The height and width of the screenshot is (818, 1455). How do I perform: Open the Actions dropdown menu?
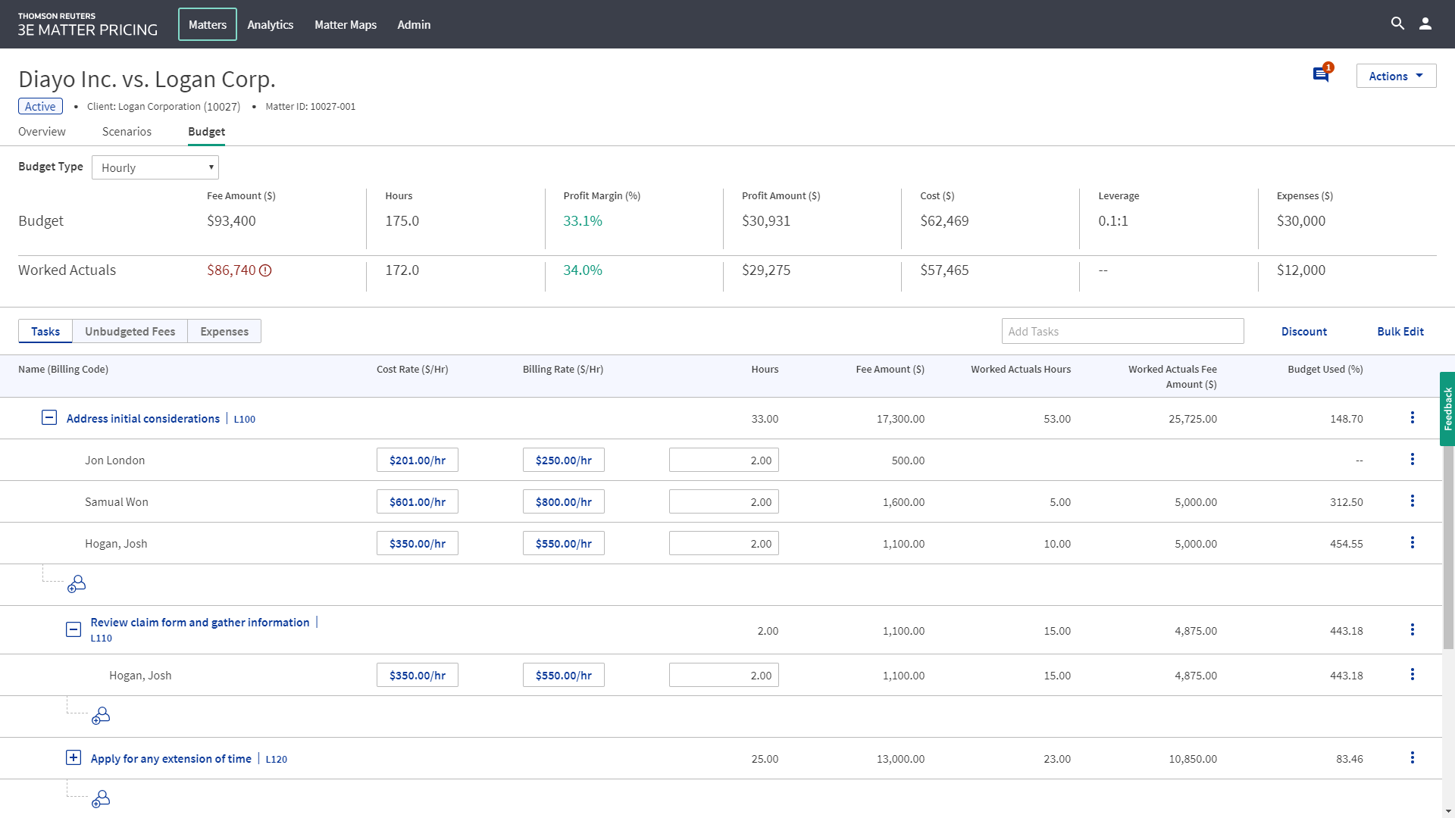[1396, 76]
